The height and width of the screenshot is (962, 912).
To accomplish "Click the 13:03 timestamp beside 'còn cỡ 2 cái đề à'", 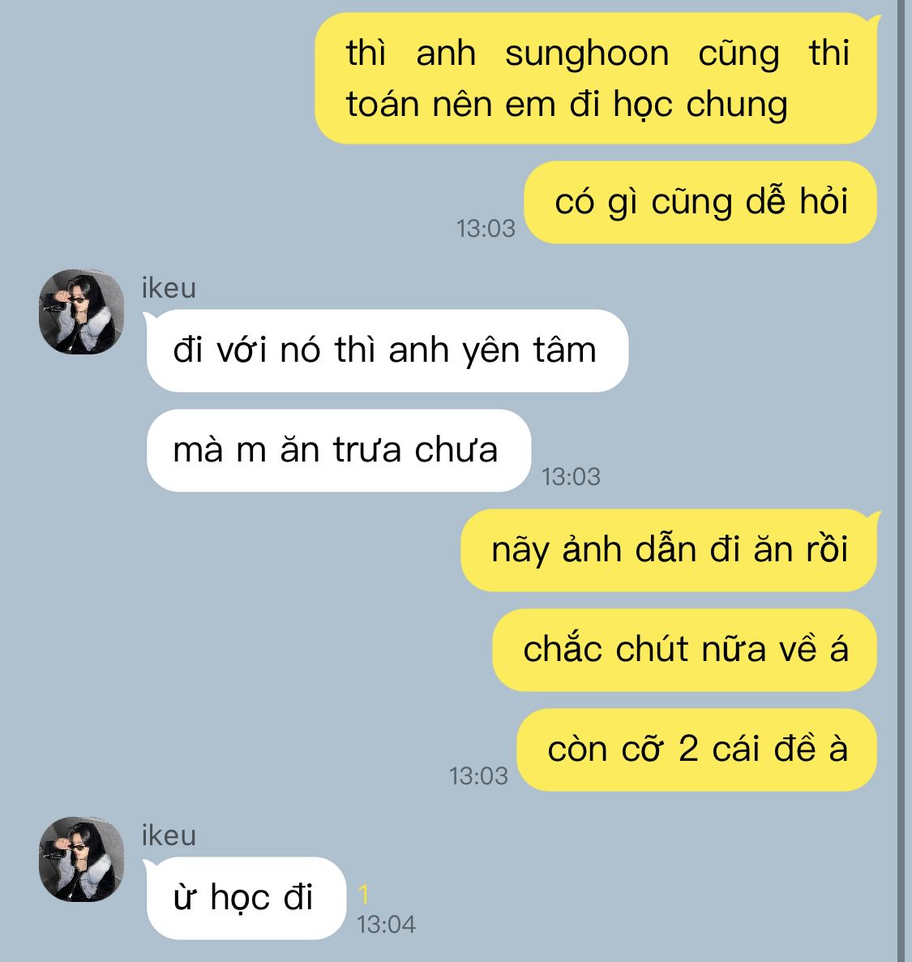I will [x=478, y=776].
